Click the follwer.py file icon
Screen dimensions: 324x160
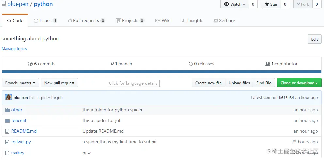[x=7, y=142]
